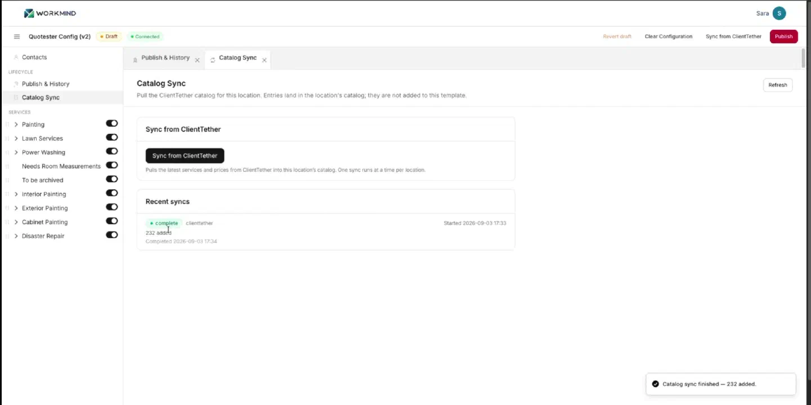Toggle the Lawn Services switch
The height and width of the screenshot is (405, 811).
click(112, 137)
